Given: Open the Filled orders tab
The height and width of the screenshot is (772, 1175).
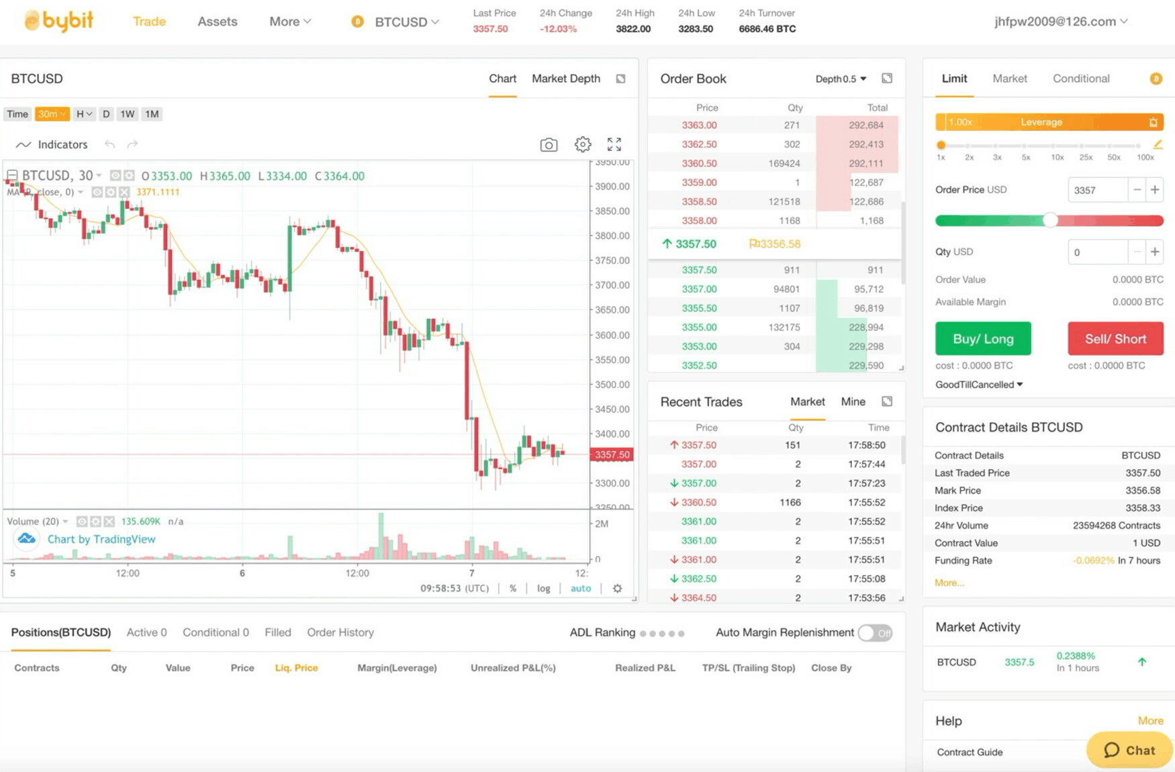Looking at the screenshot, I should [278, 632].
